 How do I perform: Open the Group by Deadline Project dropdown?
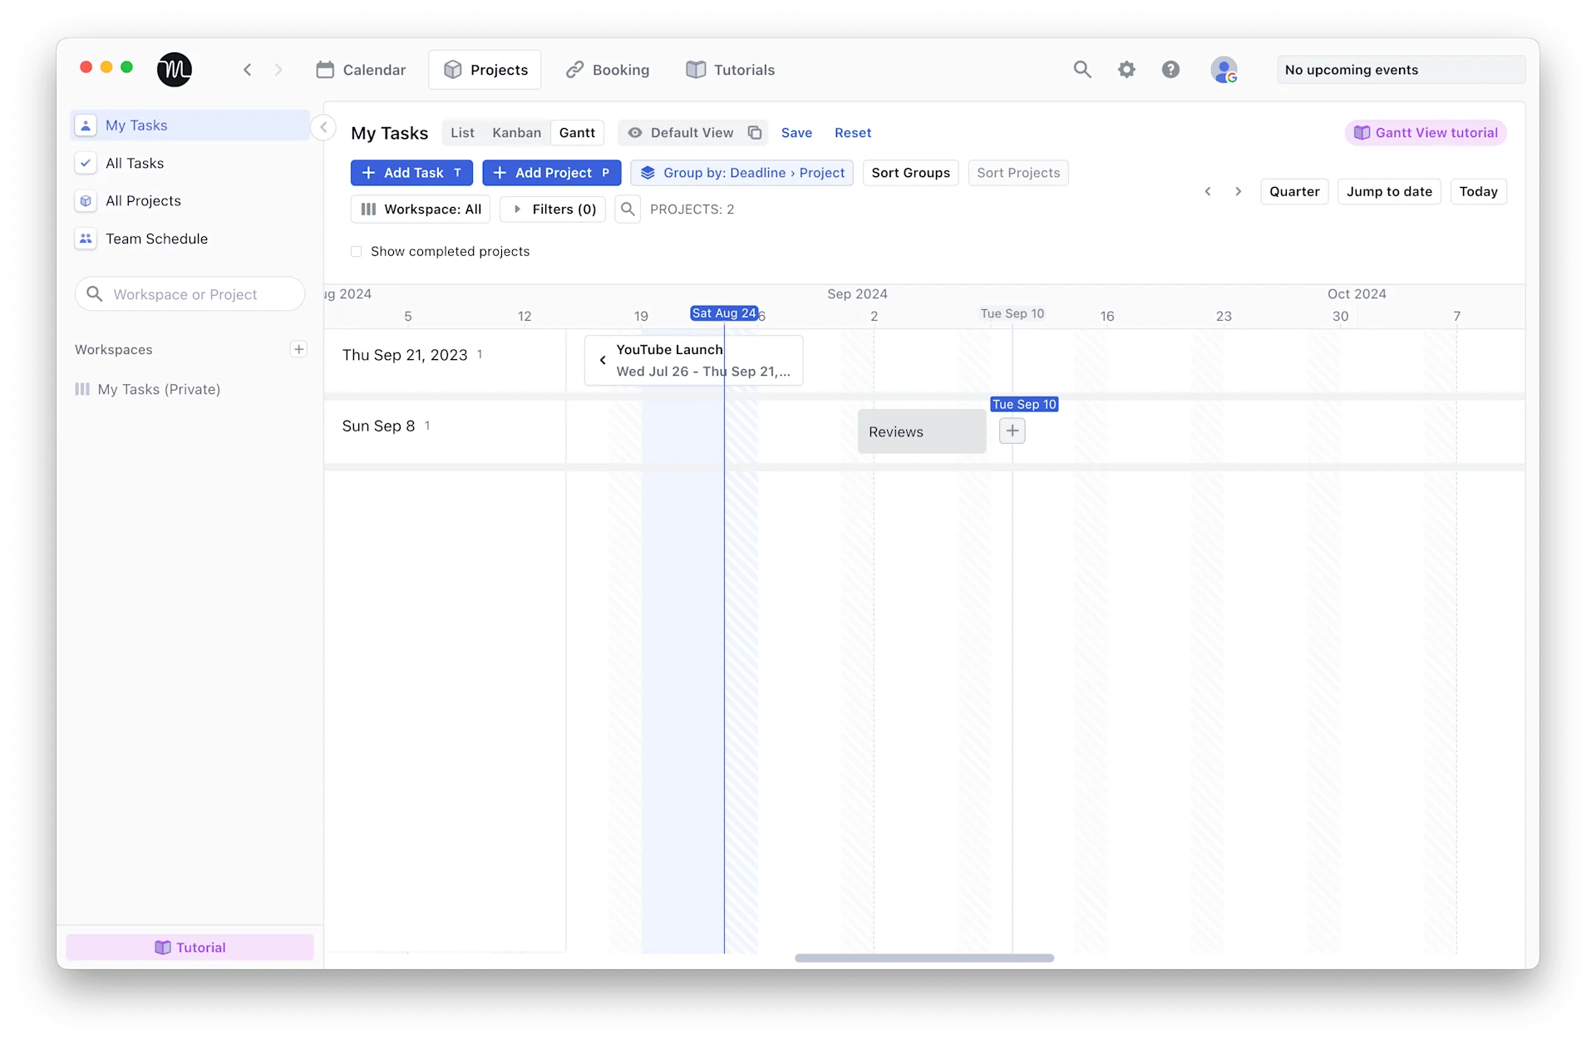(x=742, y=173)
